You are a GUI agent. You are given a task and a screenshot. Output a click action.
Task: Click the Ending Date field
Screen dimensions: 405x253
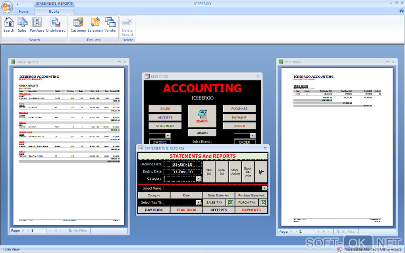(182, 172)
